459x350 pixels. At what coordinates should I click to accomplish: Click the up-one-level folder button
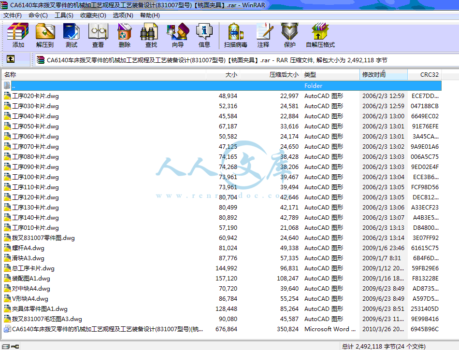pos(11,59)
